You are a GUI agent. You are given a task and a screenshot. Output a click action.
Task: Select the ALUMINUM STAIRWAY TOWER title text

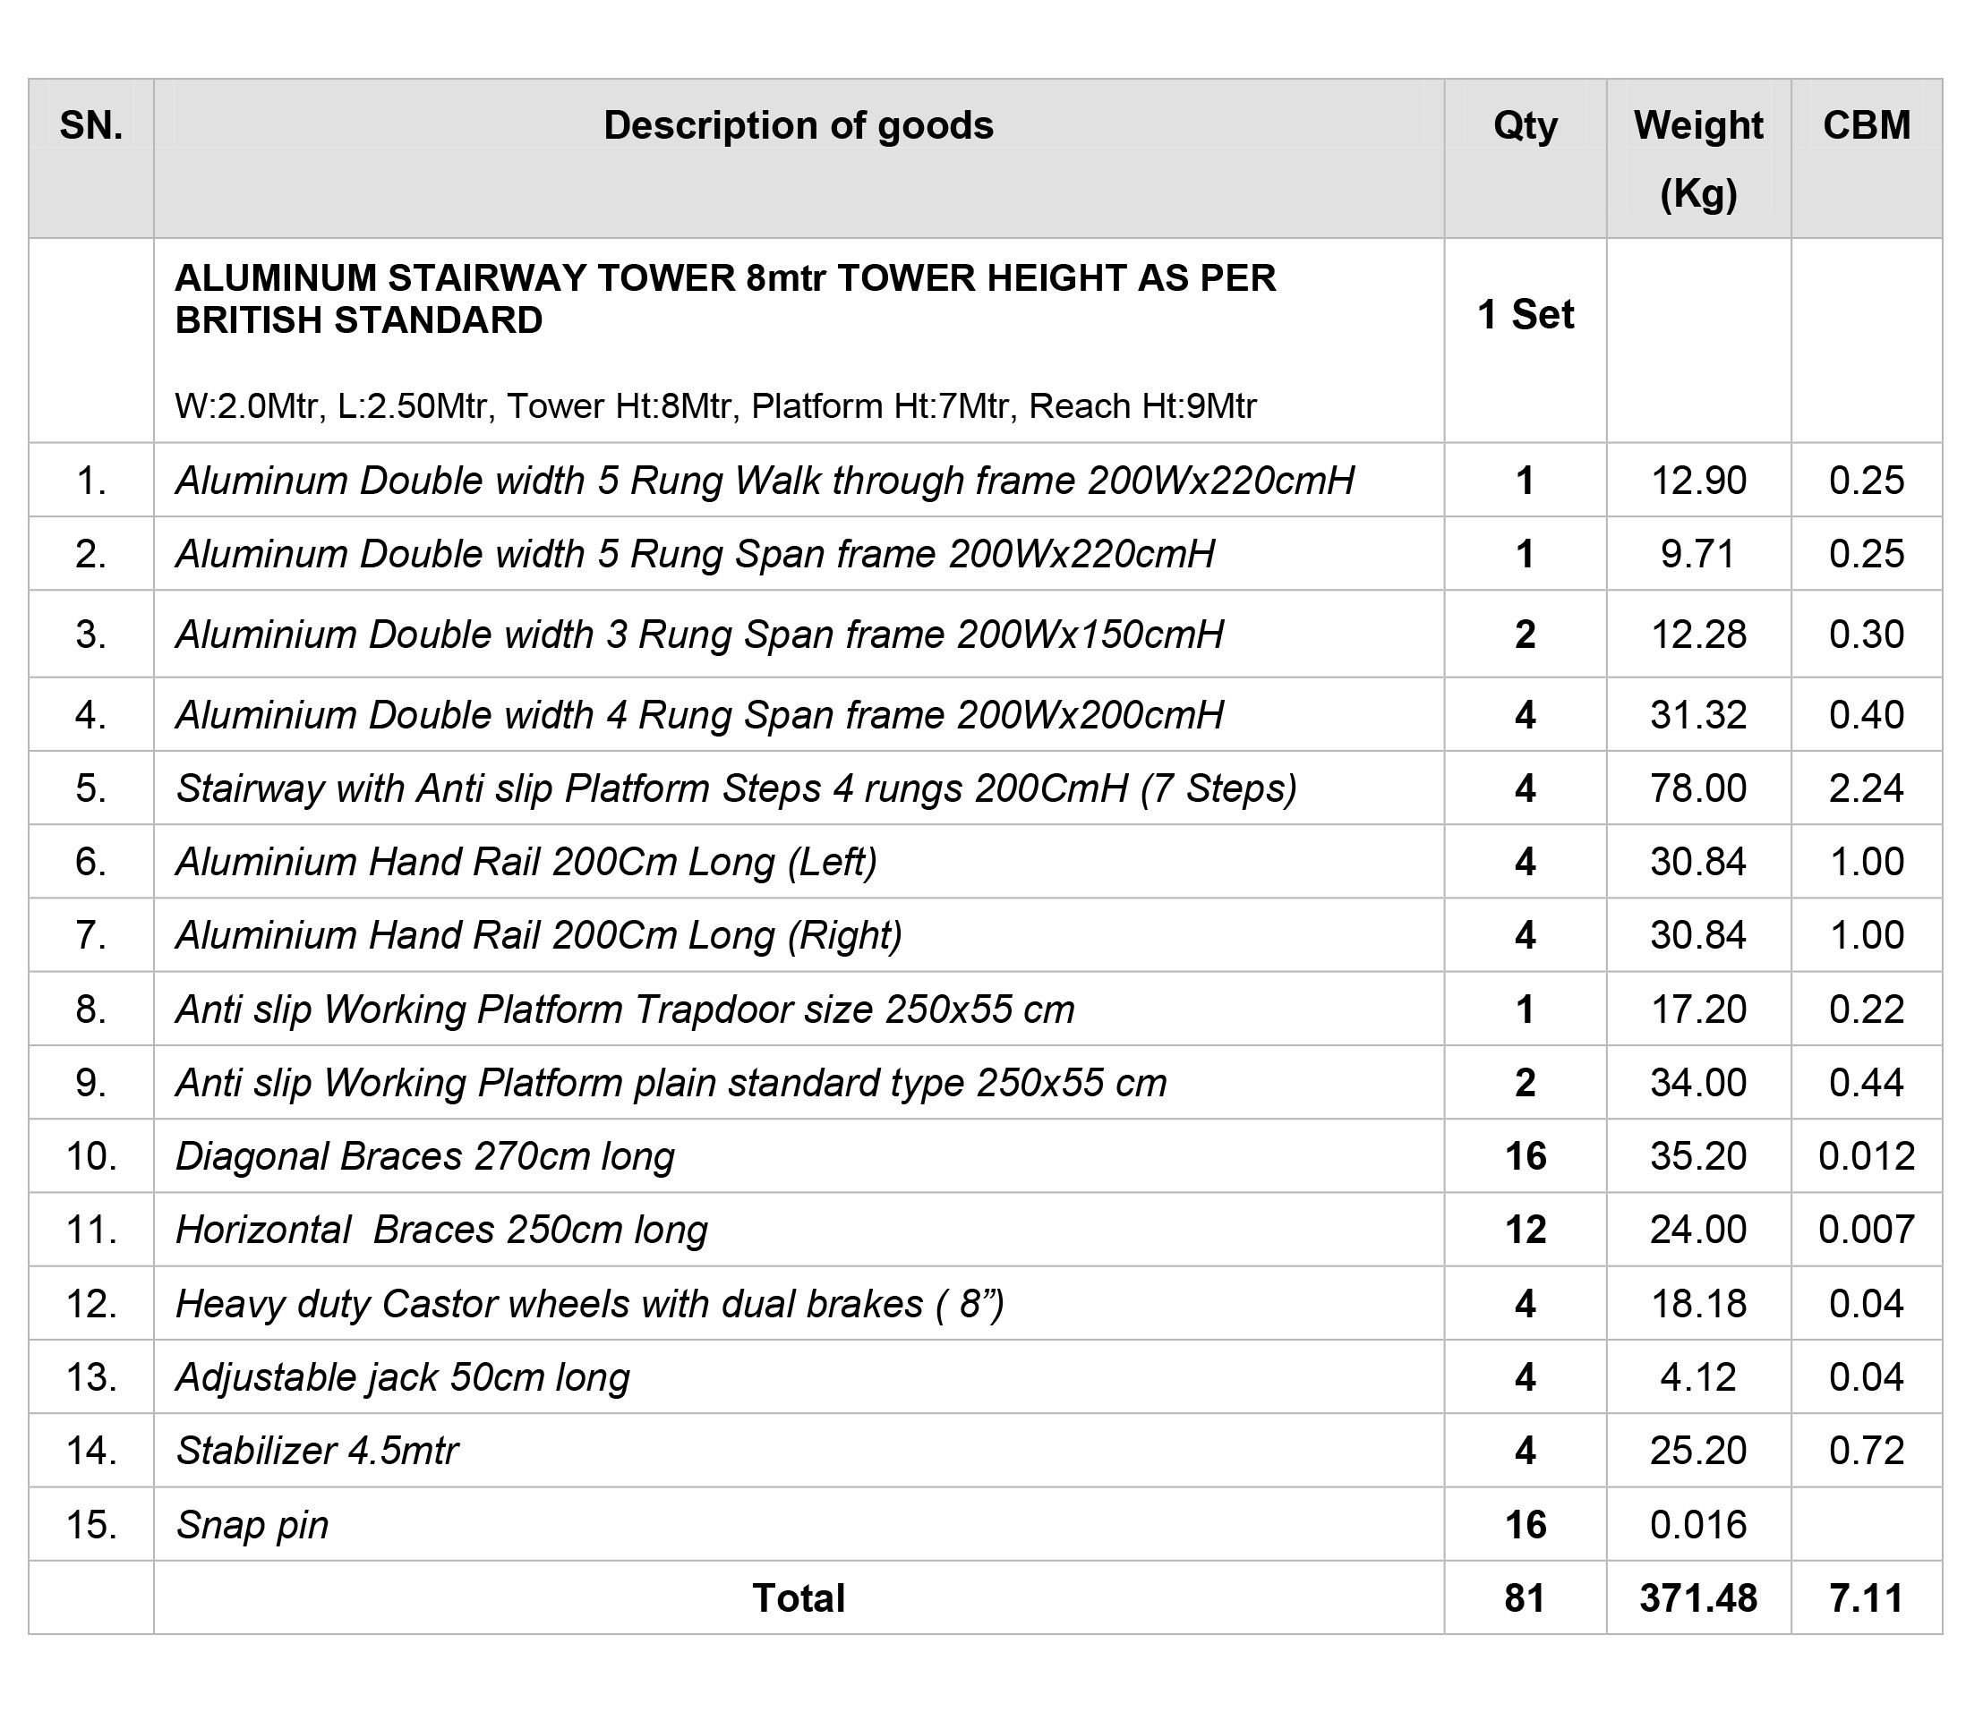tap(725, 298)
